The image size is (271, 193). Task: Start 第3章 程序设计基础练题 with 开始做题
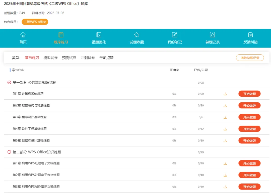[x=249, y=117]
